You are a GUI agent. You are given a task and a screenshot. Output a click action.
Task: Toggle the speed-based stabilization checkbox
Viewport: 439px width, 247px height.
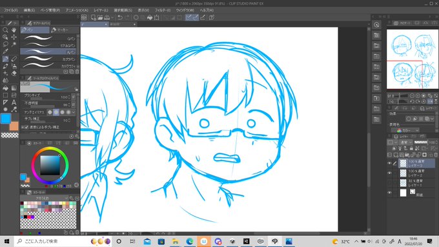[x=26, y=127]
